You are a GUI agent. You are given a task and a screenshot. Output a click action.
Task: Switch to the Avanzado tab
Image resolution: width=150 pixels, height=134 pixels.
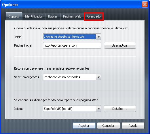pyautogui.click(x=94, y=16)
